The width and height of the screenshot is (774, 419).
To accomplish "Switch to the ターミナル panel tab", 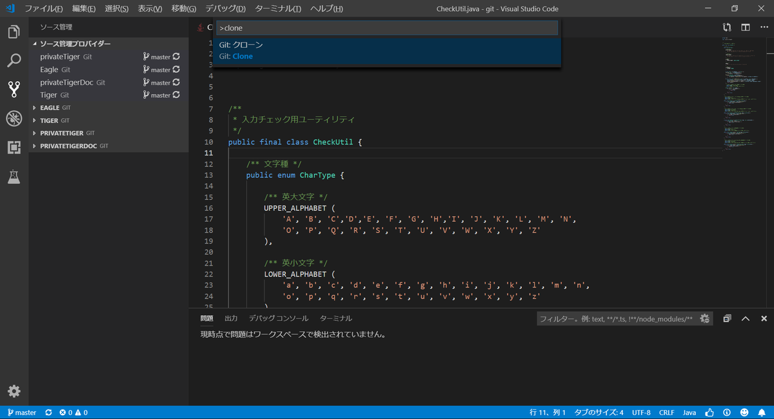I will (x=336, y=318).
